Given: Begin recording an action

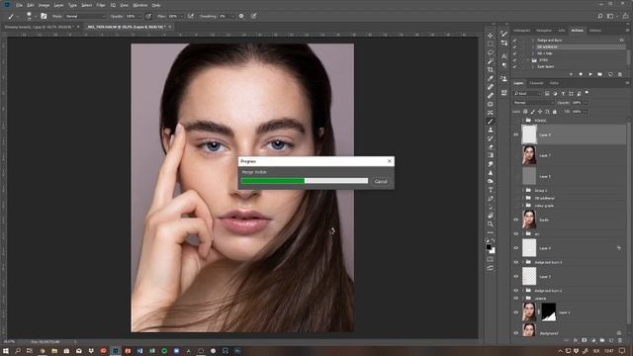Looking at the screenshot, I should tap(581, 74).
